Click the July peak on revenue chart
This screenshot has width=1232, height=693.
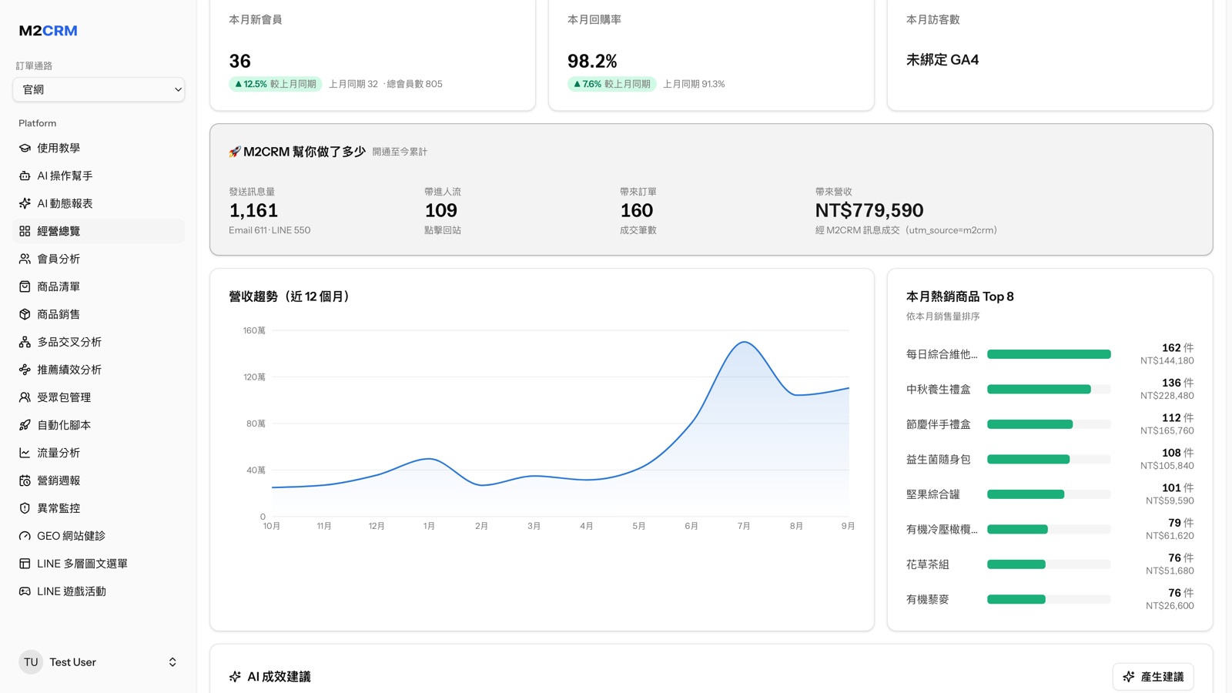point(744,342)
